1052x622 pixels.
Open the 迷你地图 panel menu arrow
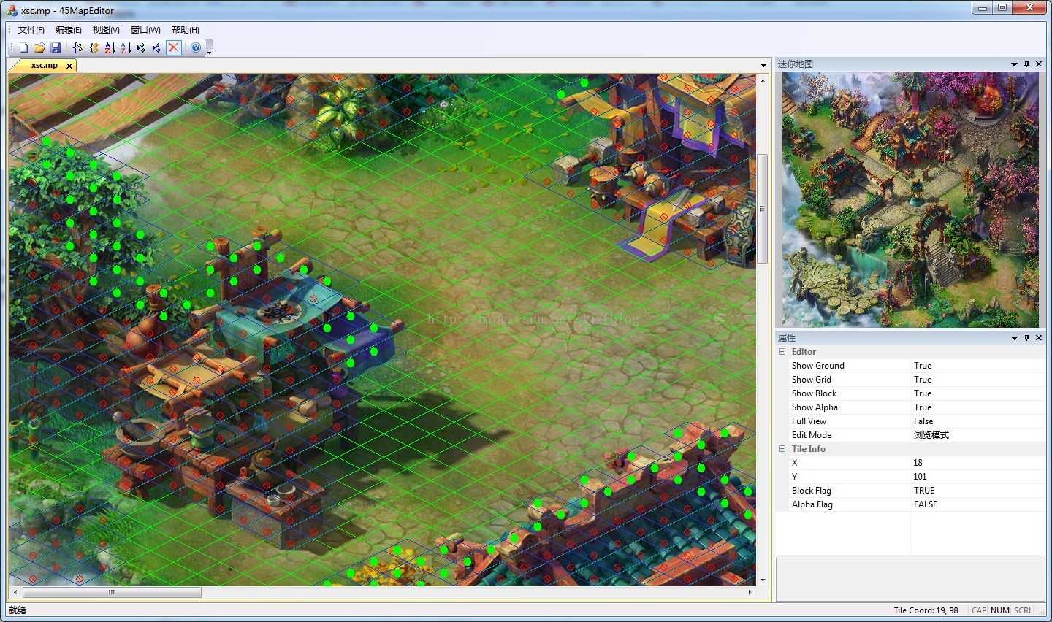tap(1014, 64)
